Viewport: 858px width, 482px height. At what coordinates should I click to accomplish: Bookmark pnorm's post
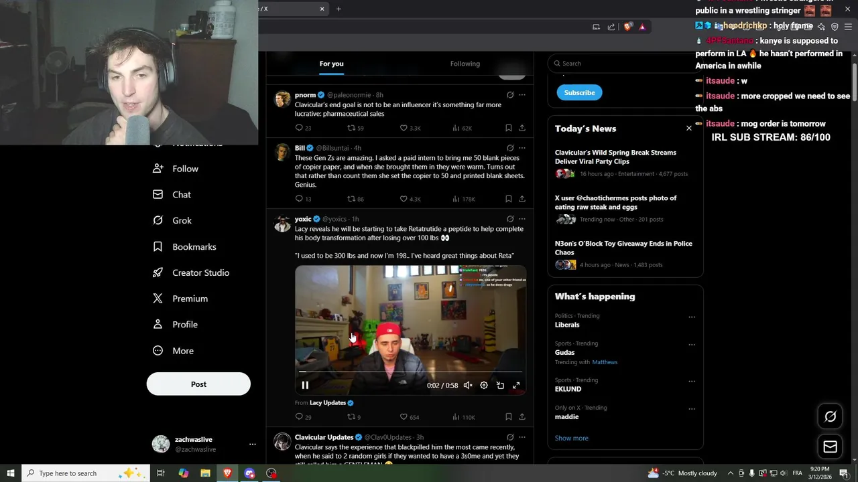pos(508,128)
